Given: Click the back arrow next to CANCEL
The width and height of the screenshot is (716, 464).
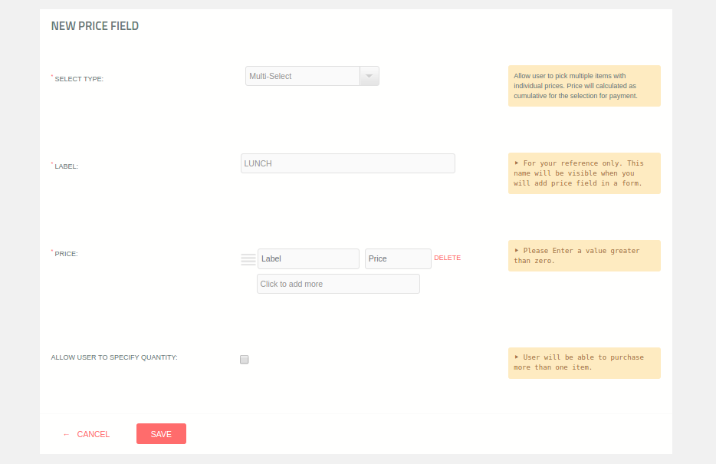Looking at the screenshot, I should tap(66, 434).
